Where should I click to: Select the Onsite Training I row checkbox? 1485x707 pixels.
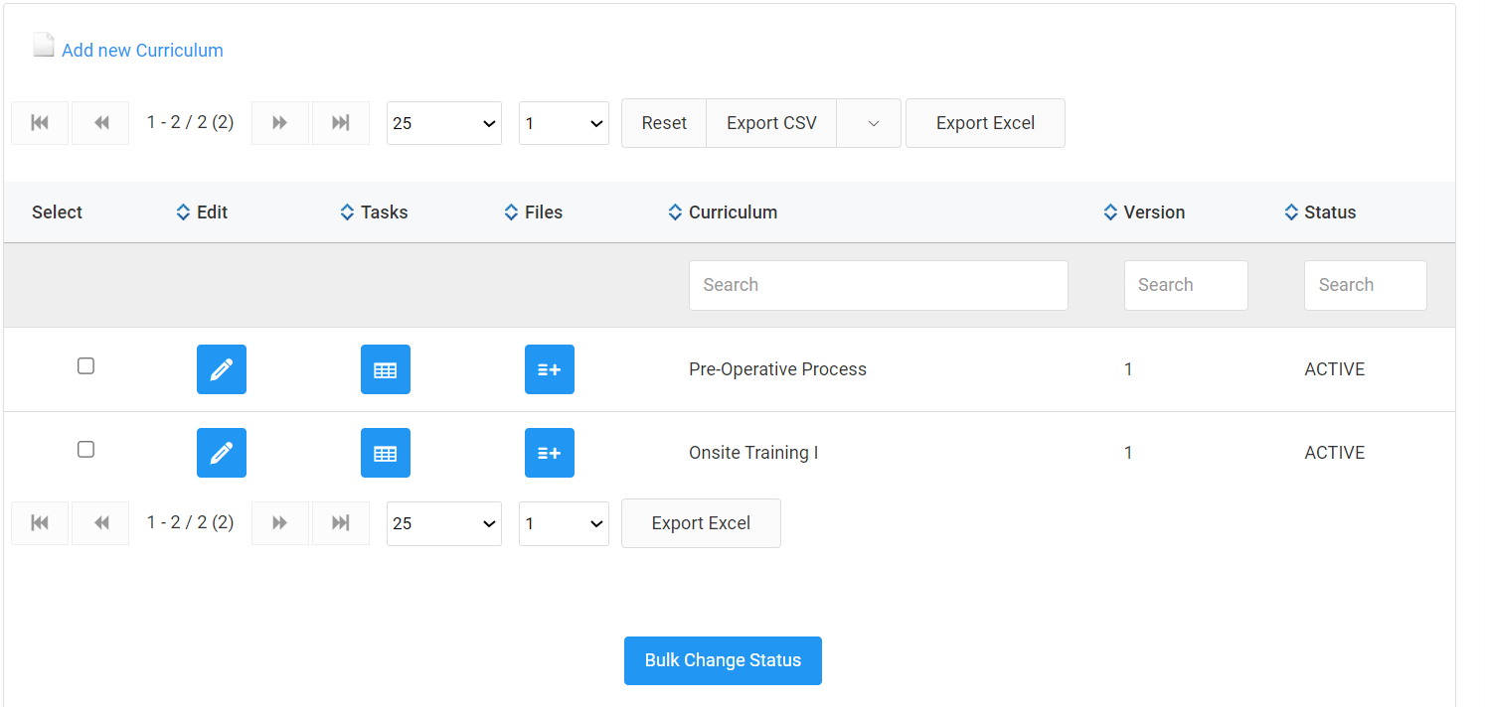(85, 450)
